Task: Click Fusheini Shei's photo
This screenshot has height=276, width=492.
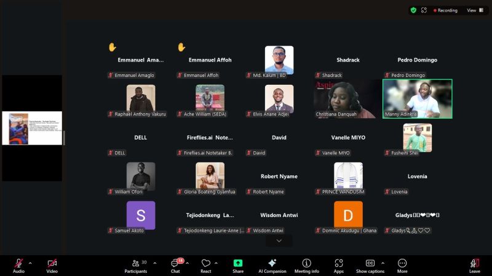Action: tap(418, 137)
